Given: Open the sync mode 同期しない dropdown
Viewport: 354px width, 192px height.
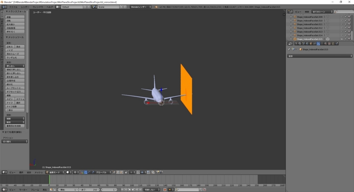Looking at the screenshot, I should point(152,190).
